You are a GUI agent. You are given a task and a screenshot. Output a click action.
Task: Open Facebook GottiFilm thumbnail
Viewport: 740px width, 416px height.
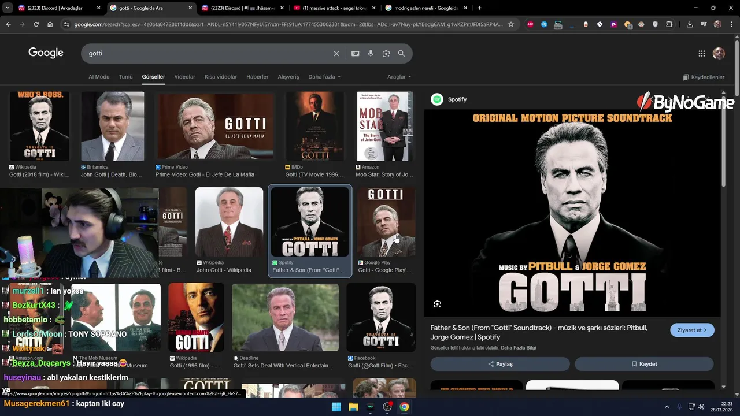pyautogui.click(x=381, y=317)
